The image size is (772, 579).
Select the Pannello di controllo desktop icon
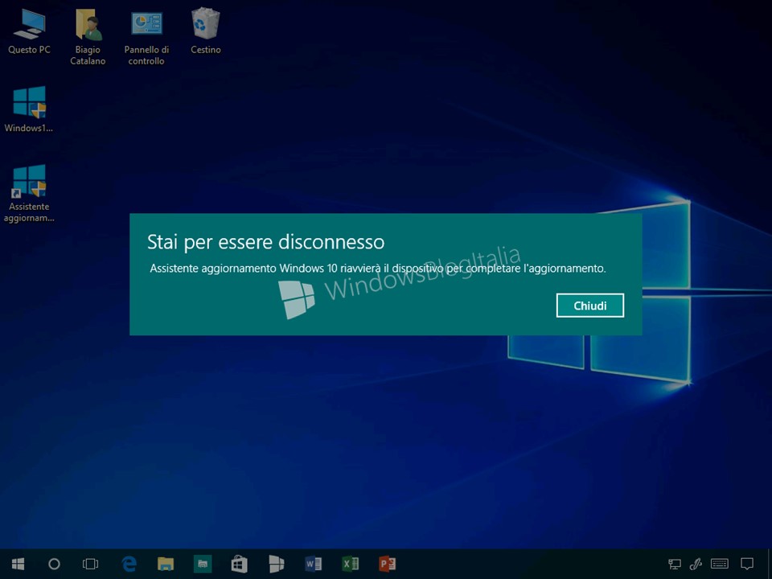point(146,39)
